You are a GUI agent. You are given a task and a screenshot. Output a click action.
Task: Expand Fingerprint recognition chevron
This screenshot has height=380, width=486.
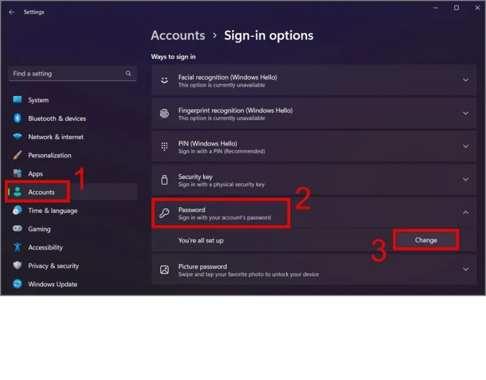465,113
